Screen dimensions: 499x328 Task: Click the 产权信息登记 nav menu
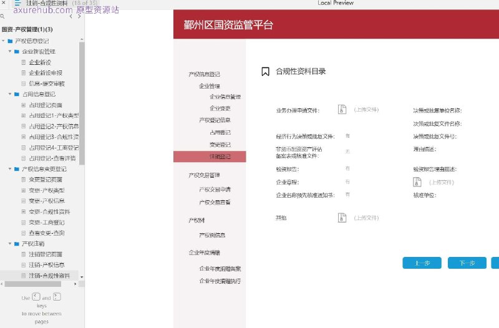pyautogui.click(x=204, y=74)
